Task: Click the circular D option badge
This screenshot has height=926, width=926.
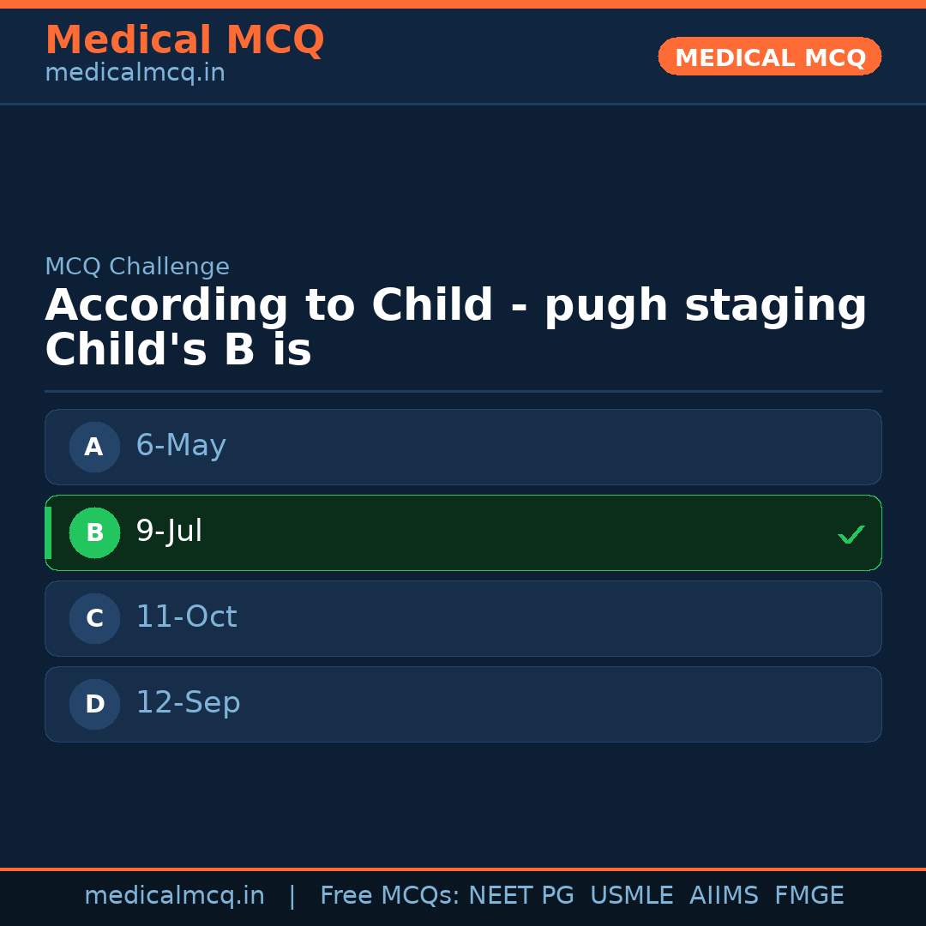Action: click(94, 704)
